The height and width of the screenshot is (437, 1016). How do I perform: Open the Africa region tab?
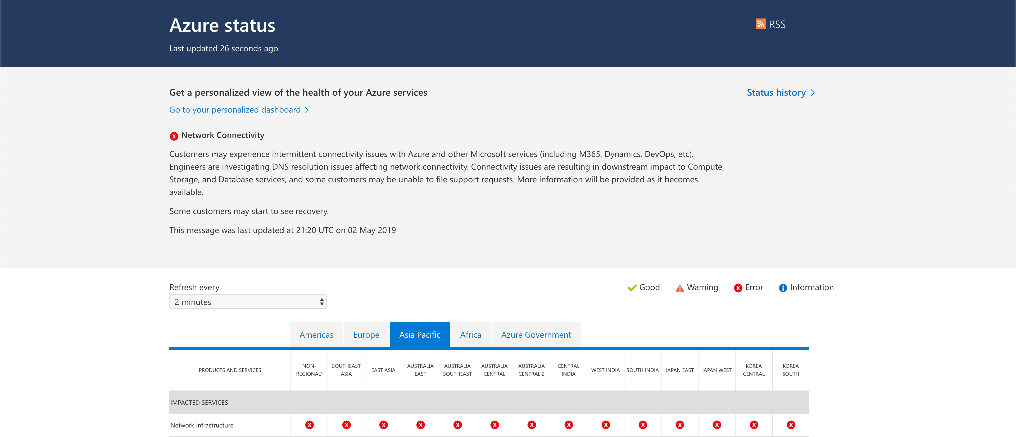click(x=470, y=335)
